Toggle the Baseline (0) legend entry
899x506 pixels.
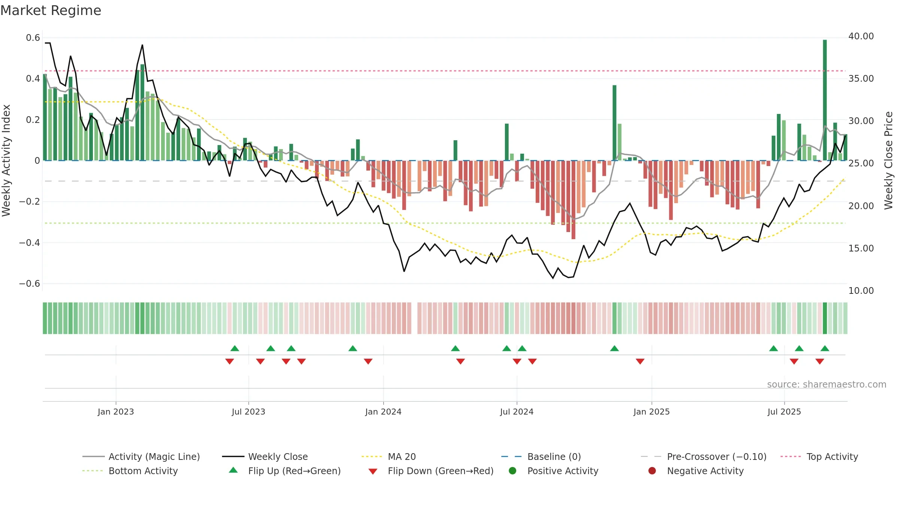(x=541, y=457)
